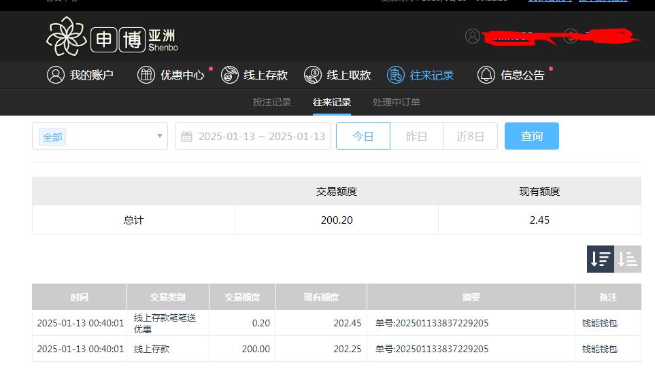Viewport: 655px width, 374px height.
Task: Click the 查询 search button
Action: (x=532, y=136)
